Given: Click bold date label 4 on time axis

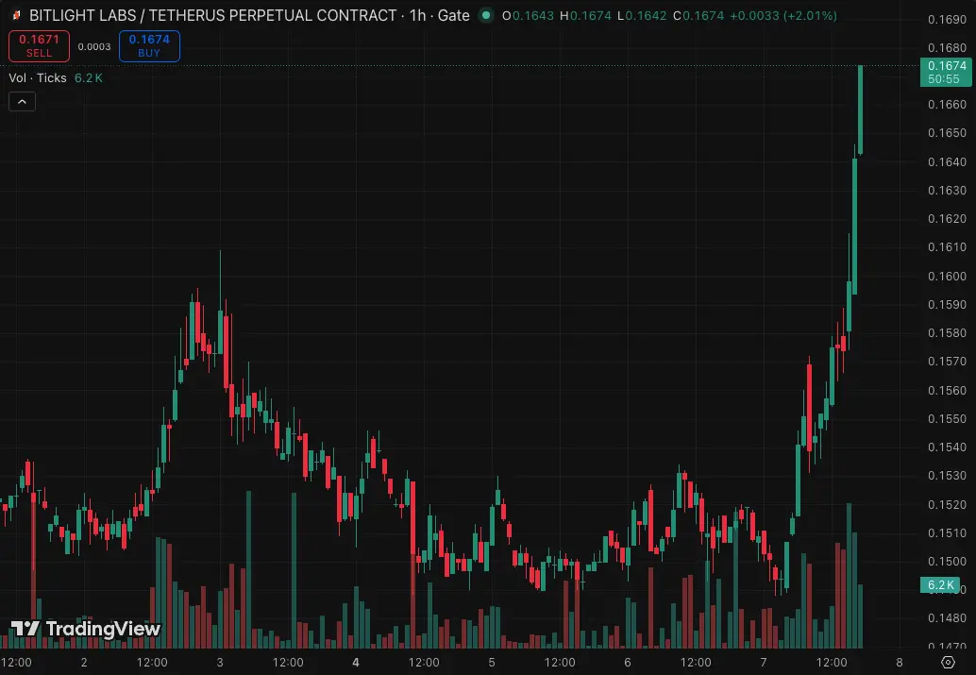Looking at the screenshot, I should [356, 663].
